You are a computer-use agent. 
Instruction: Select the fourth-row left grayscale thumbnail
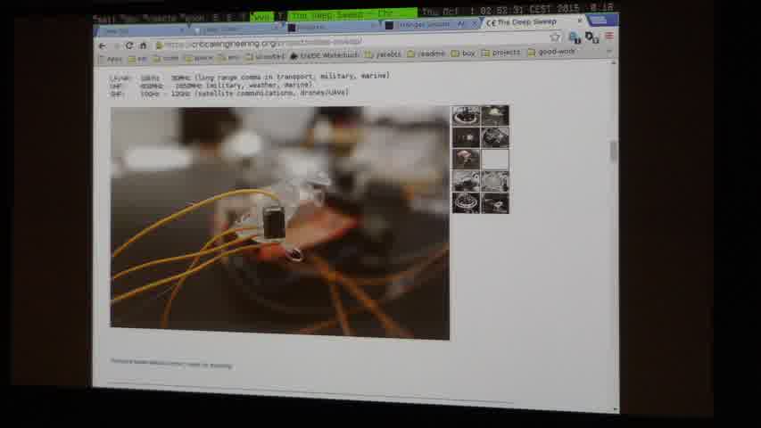coord(466,182)
